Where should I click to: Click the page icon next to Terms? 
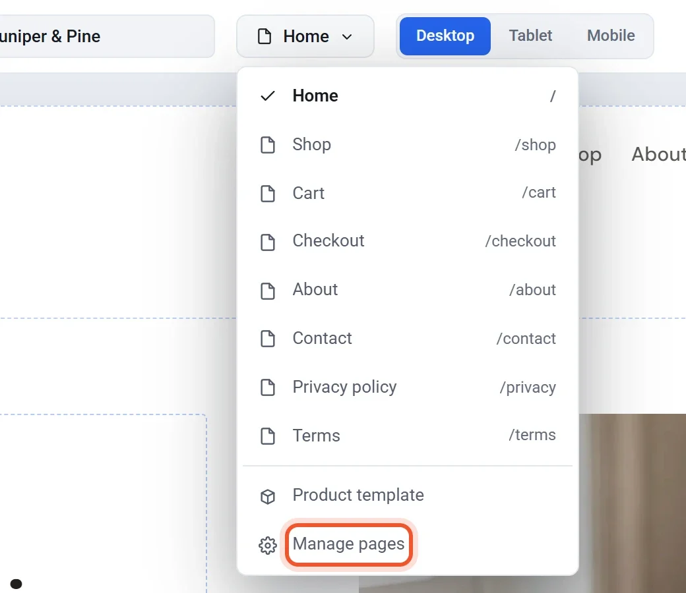click(268, 436)
